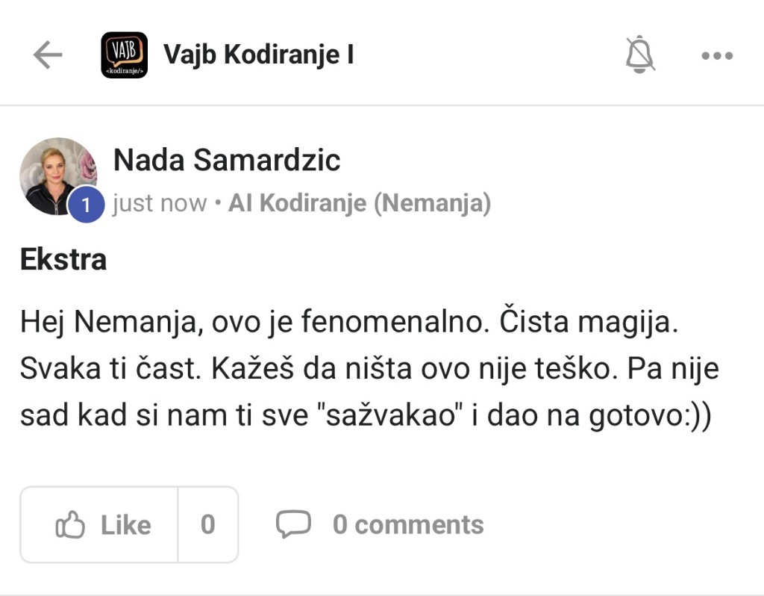Click the post title Ekstra
Viewport: 764px width, 596px height.
(62, 259)
